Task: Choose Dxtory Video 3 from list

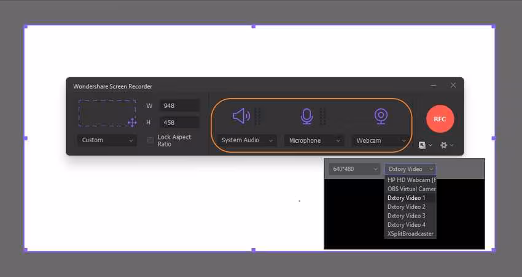Action: tap(410, 216)
